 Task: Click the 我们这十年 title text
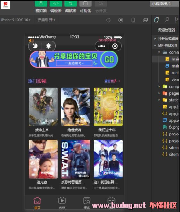tap(107, 130)
